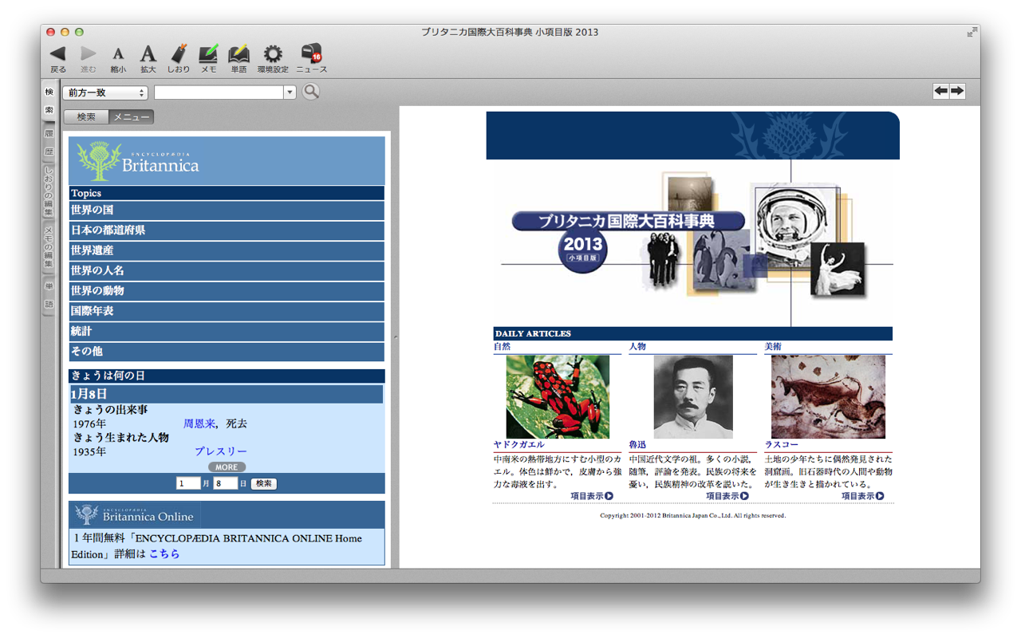
Task: Open 環境設定 settings gear
Action: click(x=273, y=54)
